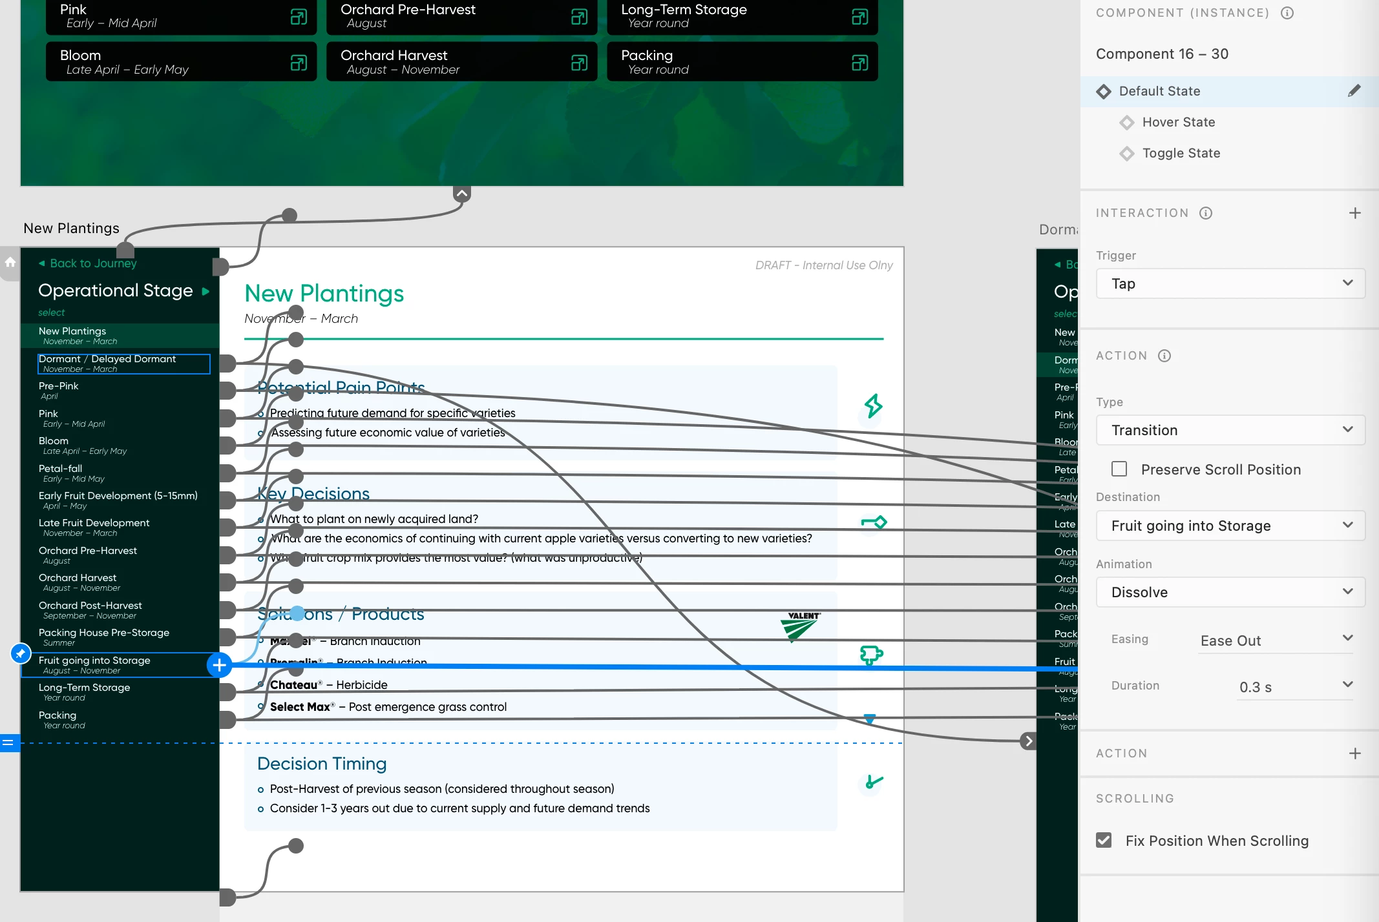
Task: Open the action Type dropdown showing Transition
Action: point(1230,430)
